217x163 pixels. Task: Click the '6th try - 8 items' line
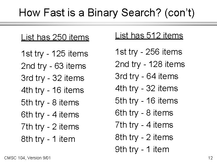[144, 113]
